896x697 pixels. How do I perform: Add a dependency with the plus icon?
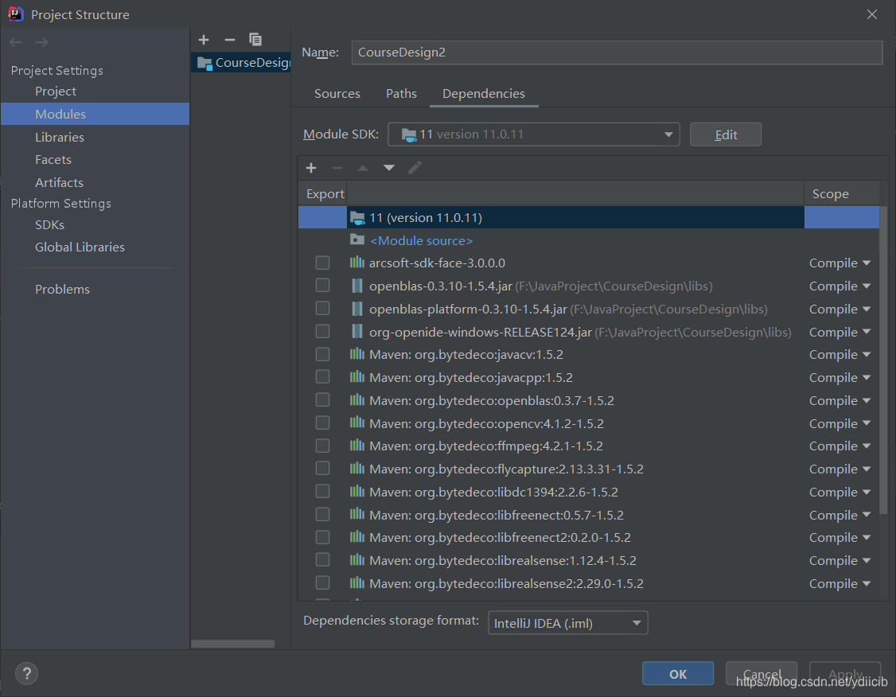click(x=311, y=167)
